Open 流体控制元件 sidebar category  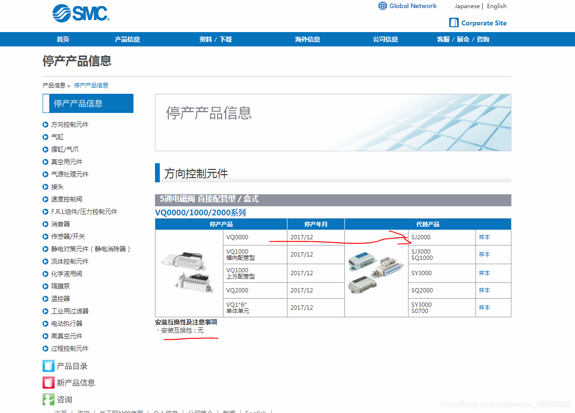click(x=70, y=261)
